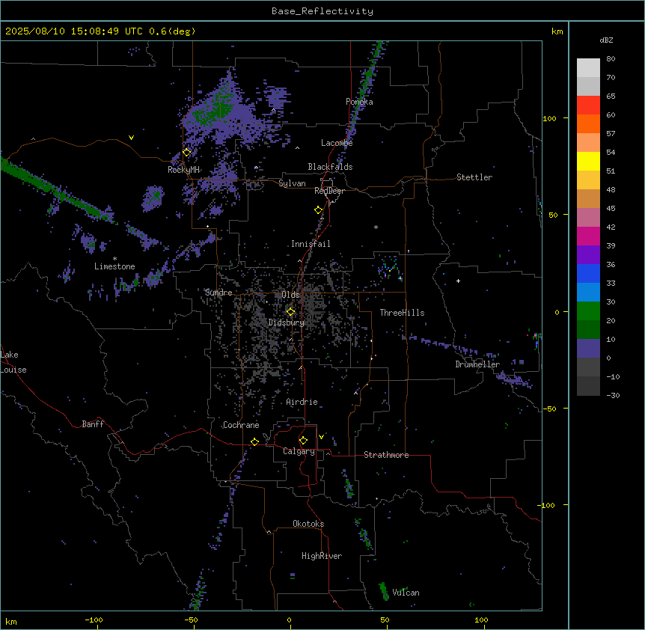This screenshot has width=645, height=630.
Task: Click the yellow diamond marker beside RockyMH
Action: [187, 153]
